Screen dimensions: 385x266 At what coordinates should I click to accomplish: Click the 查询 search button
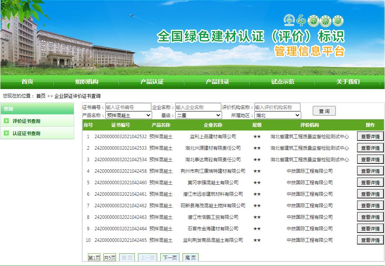324,111
